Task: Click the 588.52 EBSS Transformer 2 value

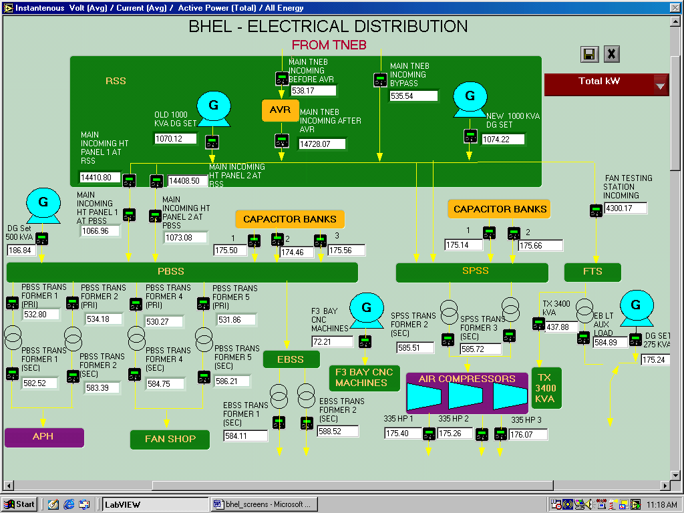Action: [x=338, y=432]
